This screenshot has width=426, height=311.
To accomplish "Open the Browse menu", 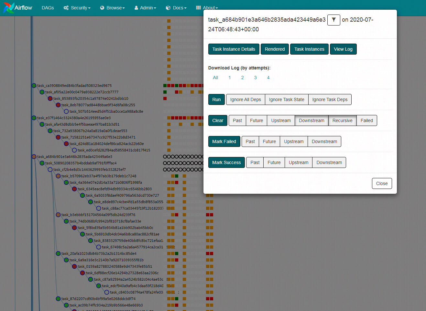I will point(112,8).
